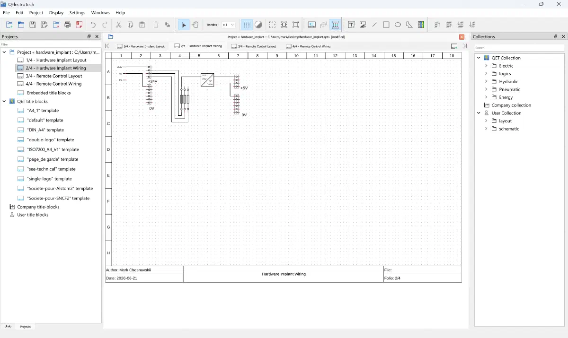The width and height of the screenshot is (568, 338).
Task: Export to PDF with the red icon
Action: click(80, 25)
